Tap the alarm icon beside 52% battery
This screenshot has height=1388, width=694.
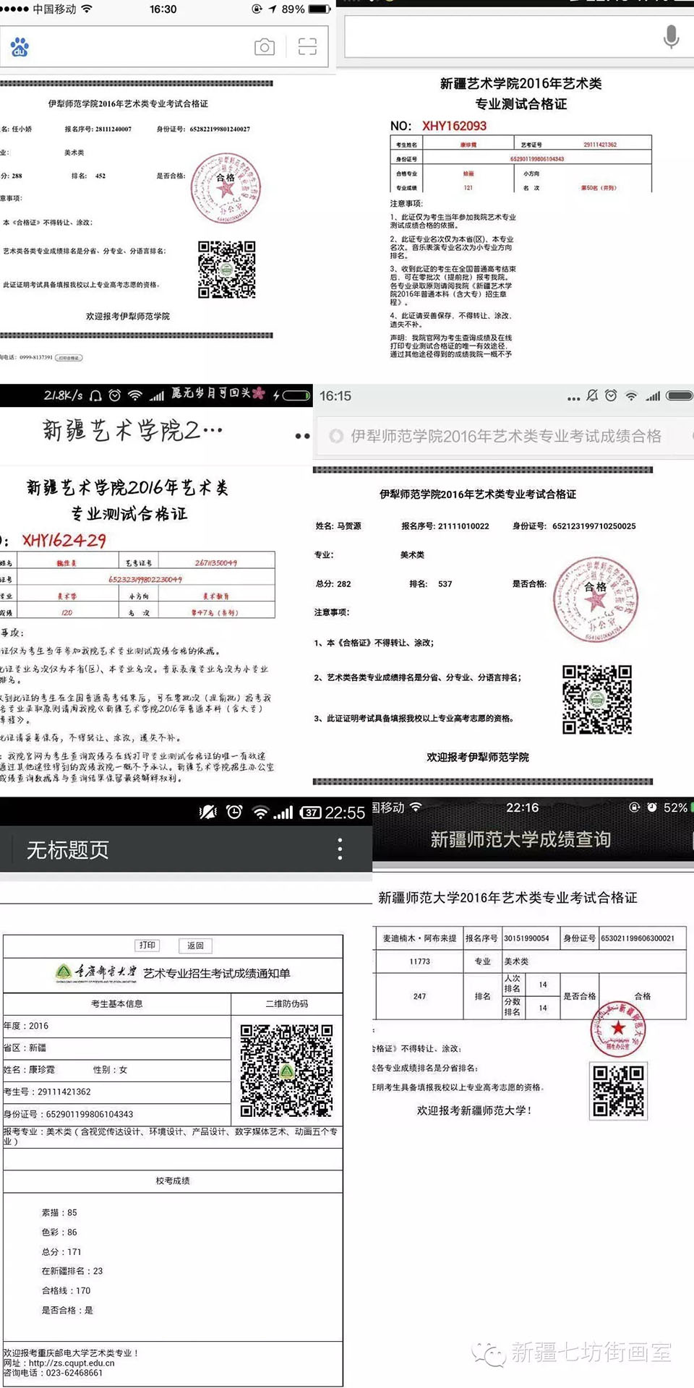tap(652, 807)
